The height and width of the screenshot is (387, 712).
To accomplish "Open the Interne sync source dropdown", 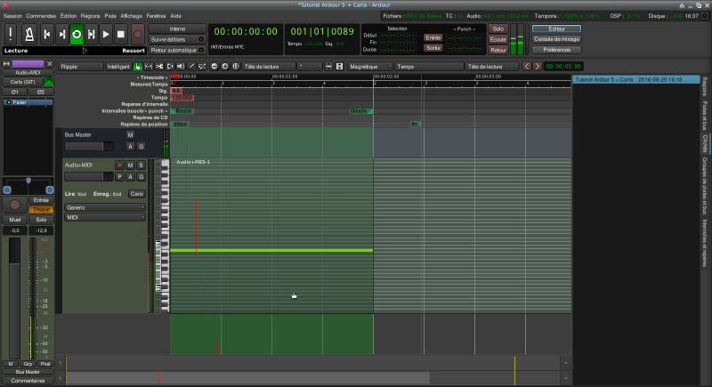I will pos(177,29).
